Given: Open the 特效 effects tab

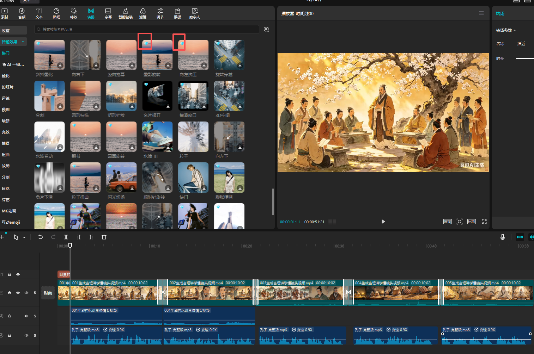Looking at the screenshot, I should click(74, 13).
